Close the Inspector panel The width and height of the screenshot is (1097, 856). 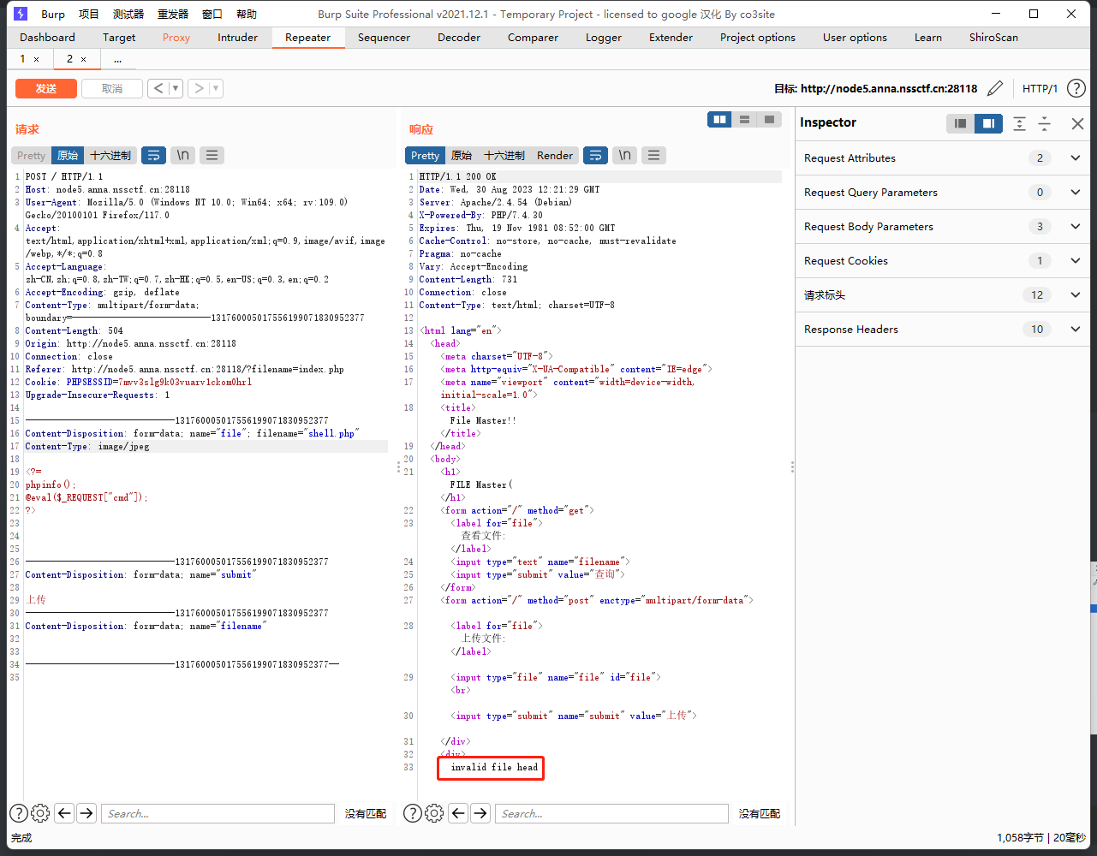(x=1077, y=123)
